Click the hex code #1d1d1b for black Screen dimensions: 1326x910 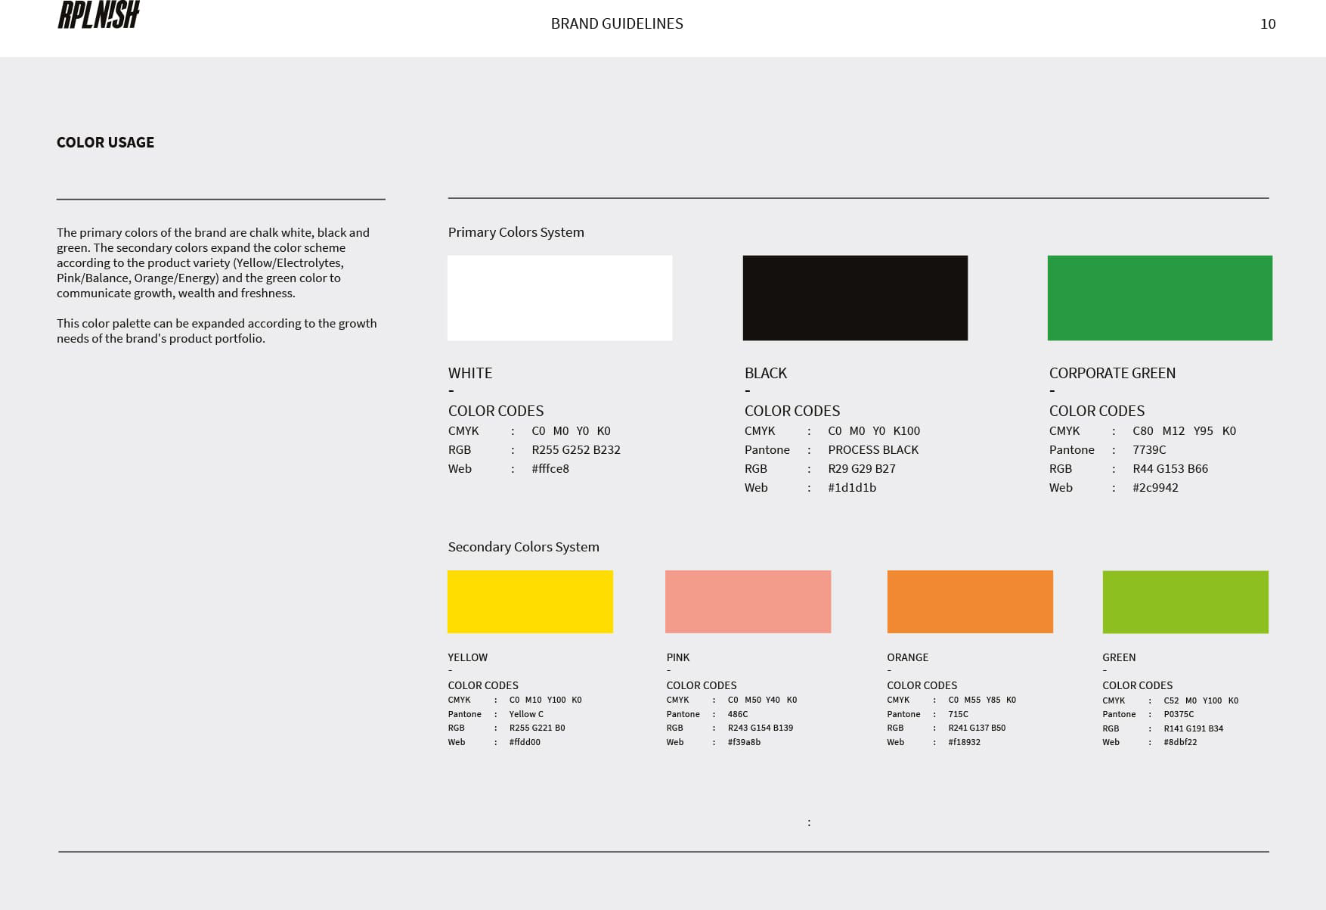pos(850,487)
